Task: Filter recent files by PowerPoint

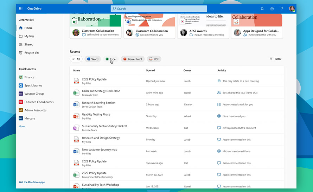Action: 133,59
